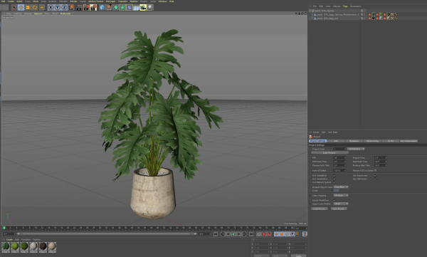Toggle autokeying red button
This screenshot has height=257, width=427.
263,234
